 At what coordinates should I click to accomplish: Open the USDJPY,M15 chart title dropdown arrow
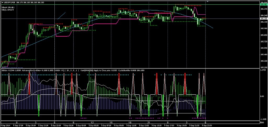tap(2, 2)
